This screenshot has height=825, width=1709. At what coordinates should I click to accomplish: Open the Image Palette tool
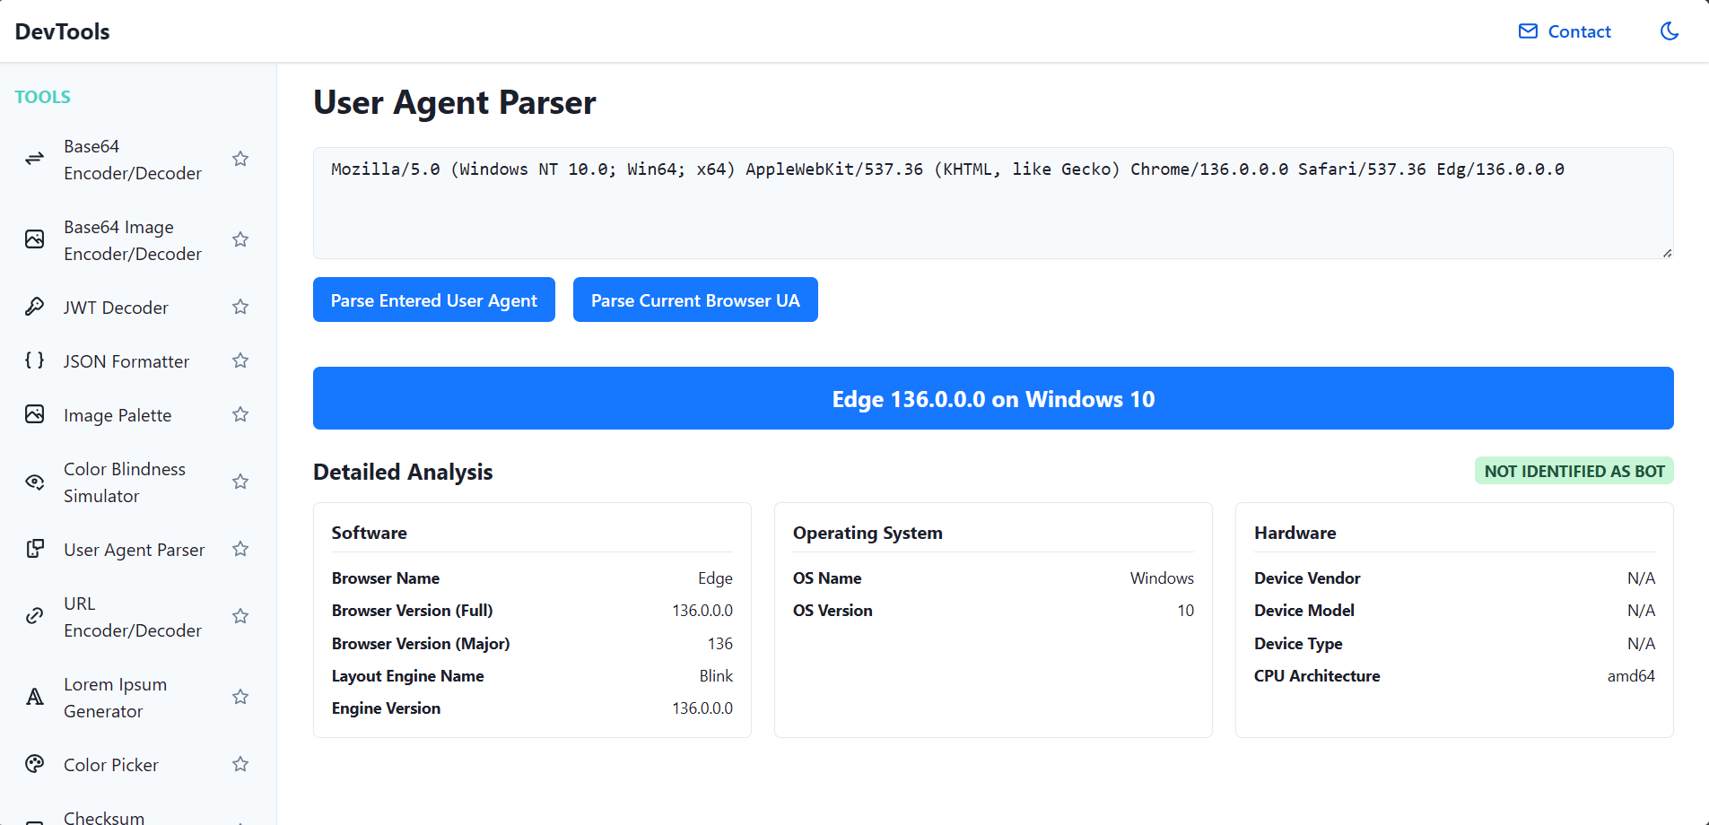(x=118, y=415)
